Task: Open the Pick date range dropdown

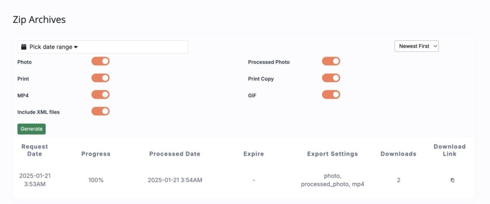Action: coord(102,47)
